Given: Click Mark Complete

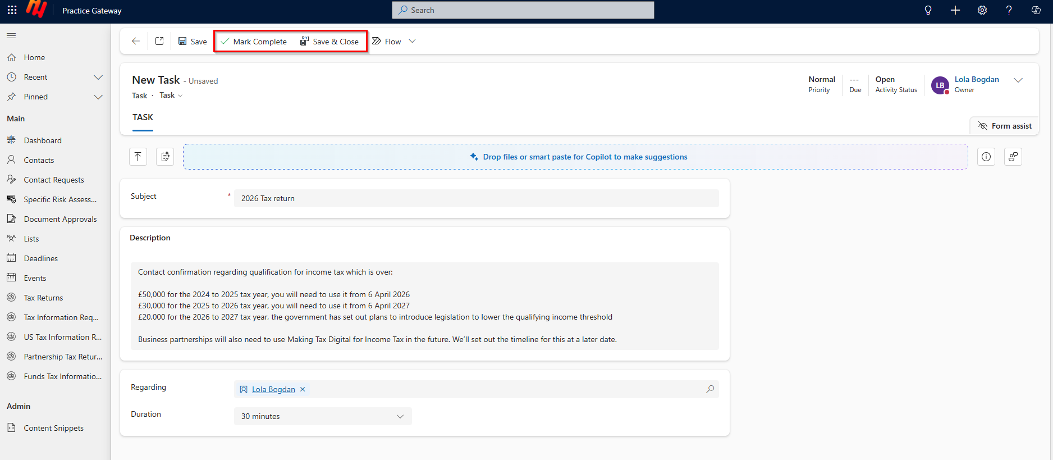Looking at the screenshot, I should tap(254, 42).
